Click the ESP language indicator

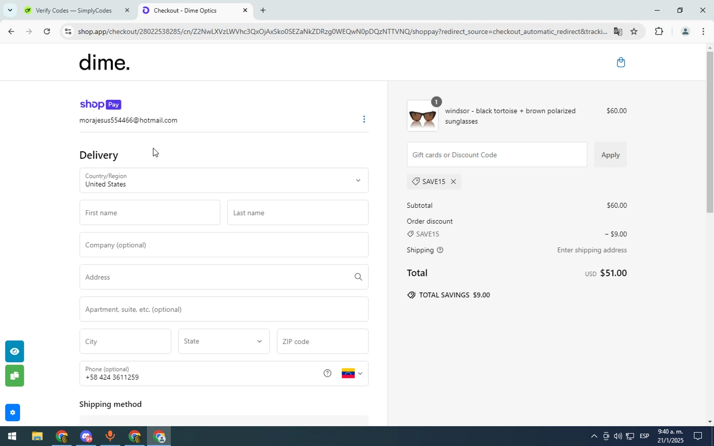click(x=644, y=436)
